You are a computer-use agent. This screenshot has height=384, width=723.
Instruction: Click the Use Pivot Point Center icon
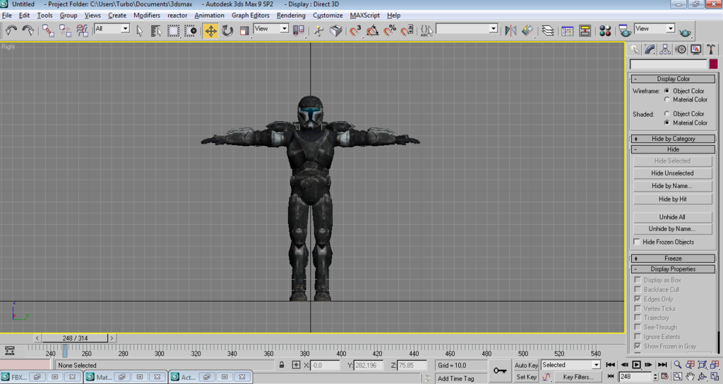click(x=299, y=30)
